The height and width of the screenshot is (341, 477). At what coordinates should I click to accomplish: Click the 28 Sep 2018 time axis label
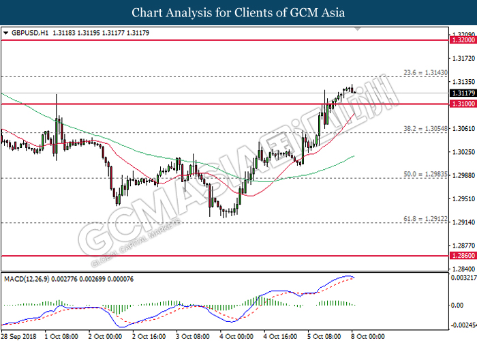[19, 336]
